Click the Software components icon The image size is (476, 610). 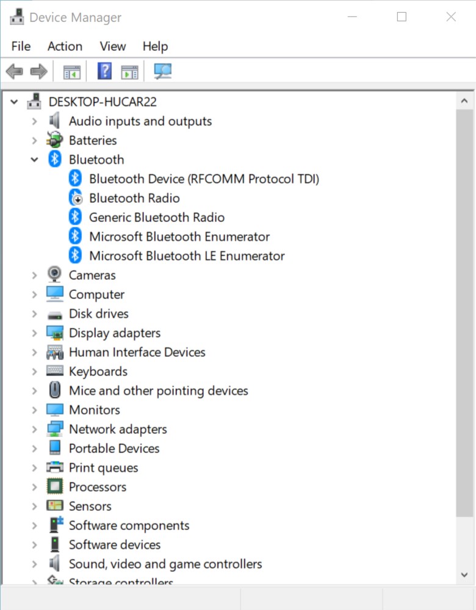point(56,524)
